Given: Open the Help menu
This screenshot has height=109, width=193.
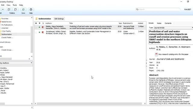Looking at the screenshot, I should tap(21, 5).
